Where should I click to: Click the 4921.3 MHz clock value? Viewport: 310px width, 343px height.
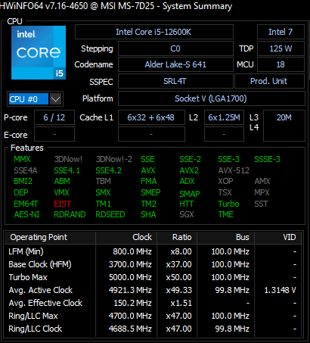[130, 290]
